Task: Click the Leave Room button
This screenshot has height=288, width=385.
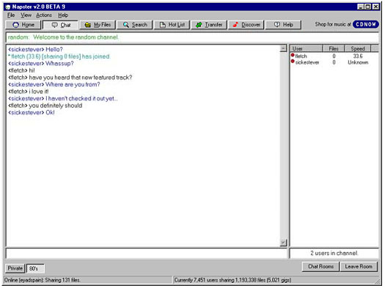Action: pyautogui.click(x=359, y=267)
